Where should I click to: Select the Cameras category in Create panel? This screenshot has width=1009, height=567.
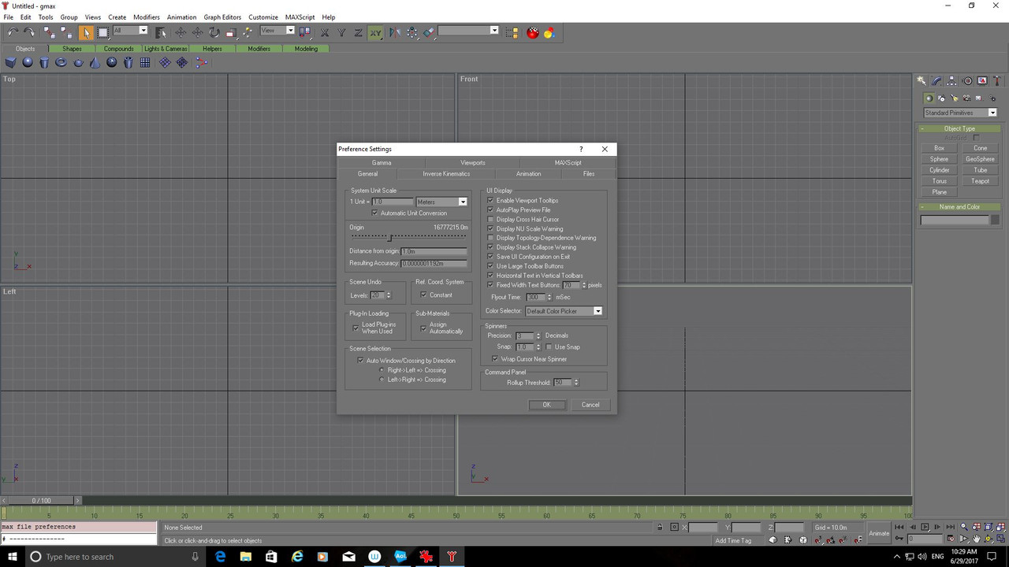tap(967, 98)
